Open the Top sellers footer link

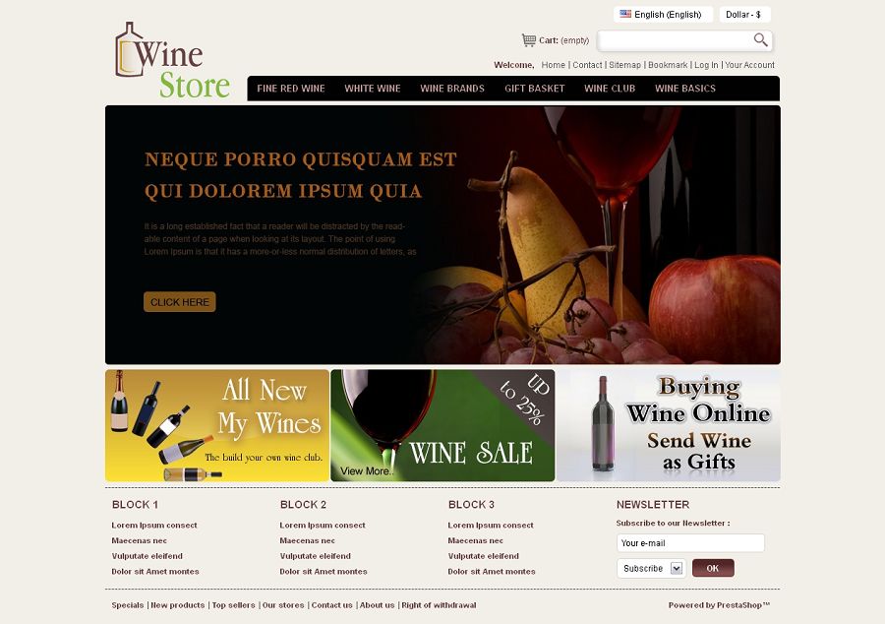pyautogui.click(x=233, y=604)
